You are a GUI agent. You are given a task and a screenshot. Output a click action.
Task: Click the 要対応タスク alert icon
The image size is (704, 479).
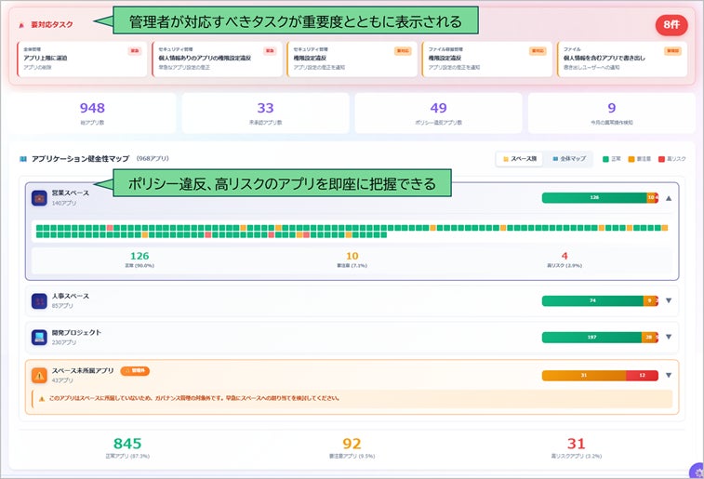pos(22,25)
